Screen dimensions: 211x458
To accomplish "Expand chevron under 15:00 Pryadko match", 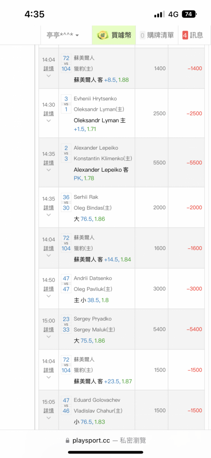I will 49,337.
